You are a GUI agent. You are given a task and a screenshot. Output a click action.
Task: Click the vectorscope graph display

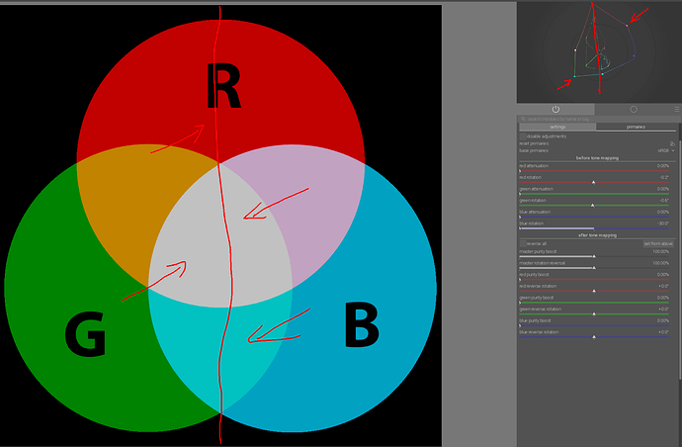tap(599, 51)
